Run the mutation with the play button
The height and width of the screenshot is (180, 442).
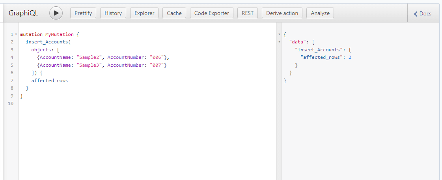pos(56,13)
